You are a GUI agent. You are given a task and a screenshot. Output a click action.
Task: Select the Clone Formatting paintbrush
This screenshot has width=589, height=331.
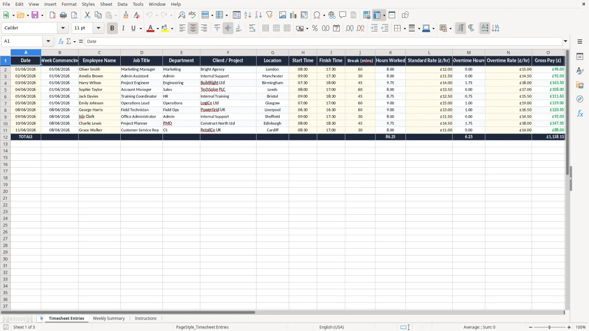pyautogui.click(x=126, y=15)
